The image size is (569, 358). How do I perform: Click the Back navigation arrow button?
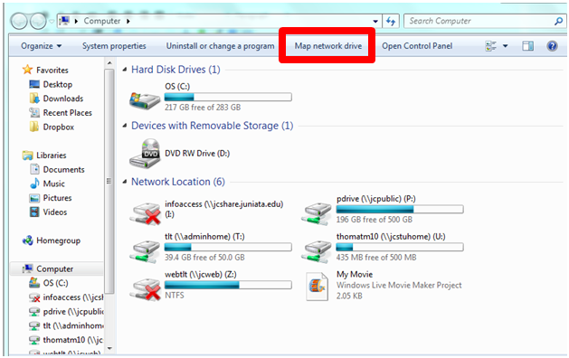click(x=19, y=22)
